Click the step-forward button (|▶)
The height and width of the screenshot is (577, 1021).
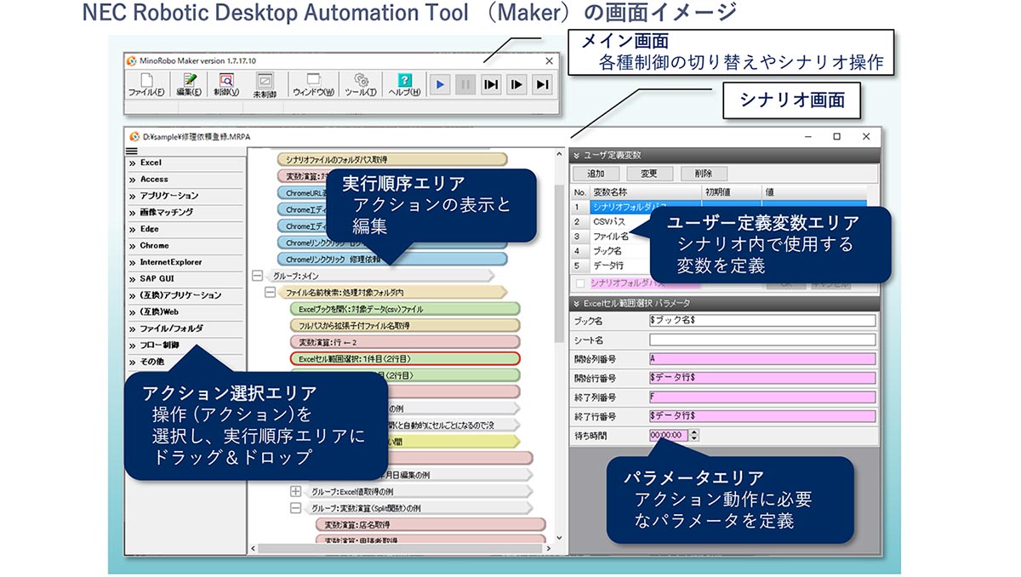point(516,84)
